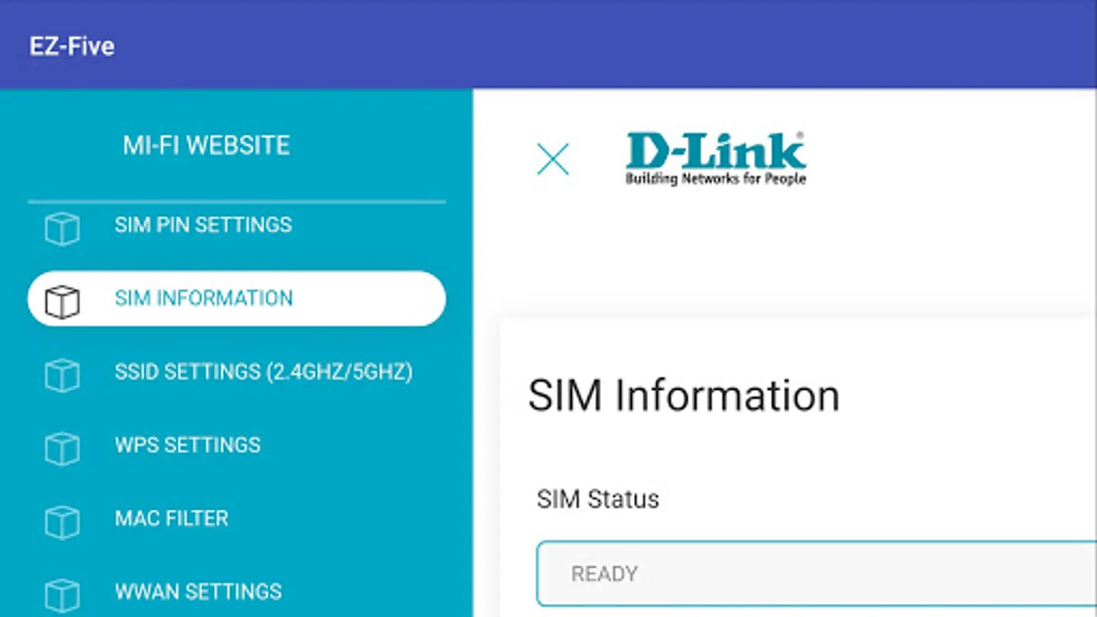Click the cube icon beside SSID SETTINGS

coord(62,375)
